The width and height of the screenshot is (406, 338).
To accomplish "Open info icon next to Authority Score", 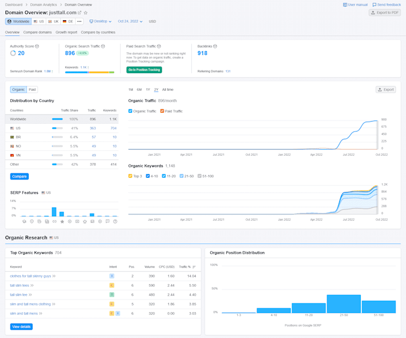I will [37, 46].
